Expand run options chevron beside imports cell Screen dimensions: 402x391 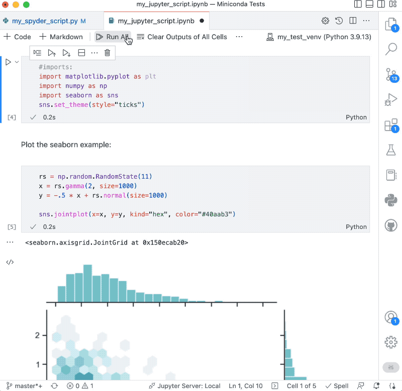tap(17, 62)
